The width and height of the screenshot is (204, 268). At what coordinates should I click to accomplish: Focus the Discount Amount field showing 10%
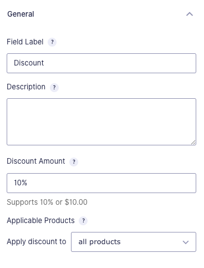(x=101, y=183)
